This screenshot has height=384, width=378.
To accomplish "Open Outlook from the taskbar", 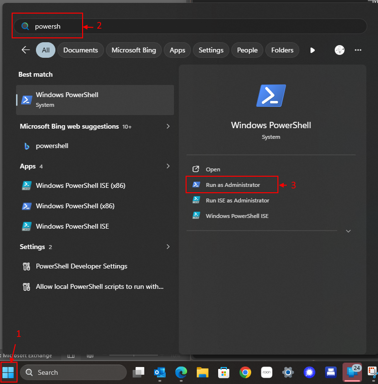I will (x=159, y=372).
